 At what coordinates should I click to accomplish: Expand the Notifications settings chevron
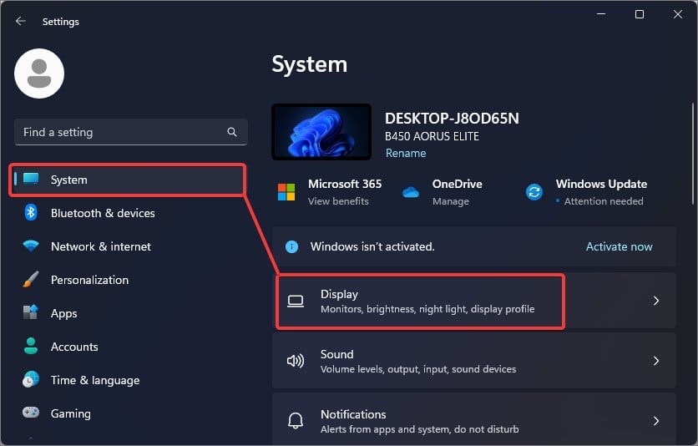click(x=656, y=421)
